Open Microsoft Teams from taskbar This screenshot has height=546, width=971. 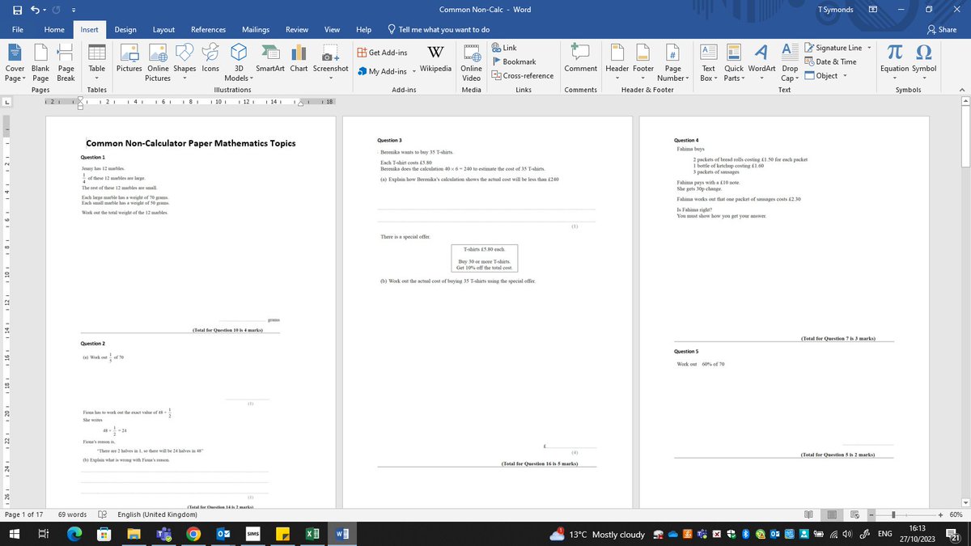[163, 535]
